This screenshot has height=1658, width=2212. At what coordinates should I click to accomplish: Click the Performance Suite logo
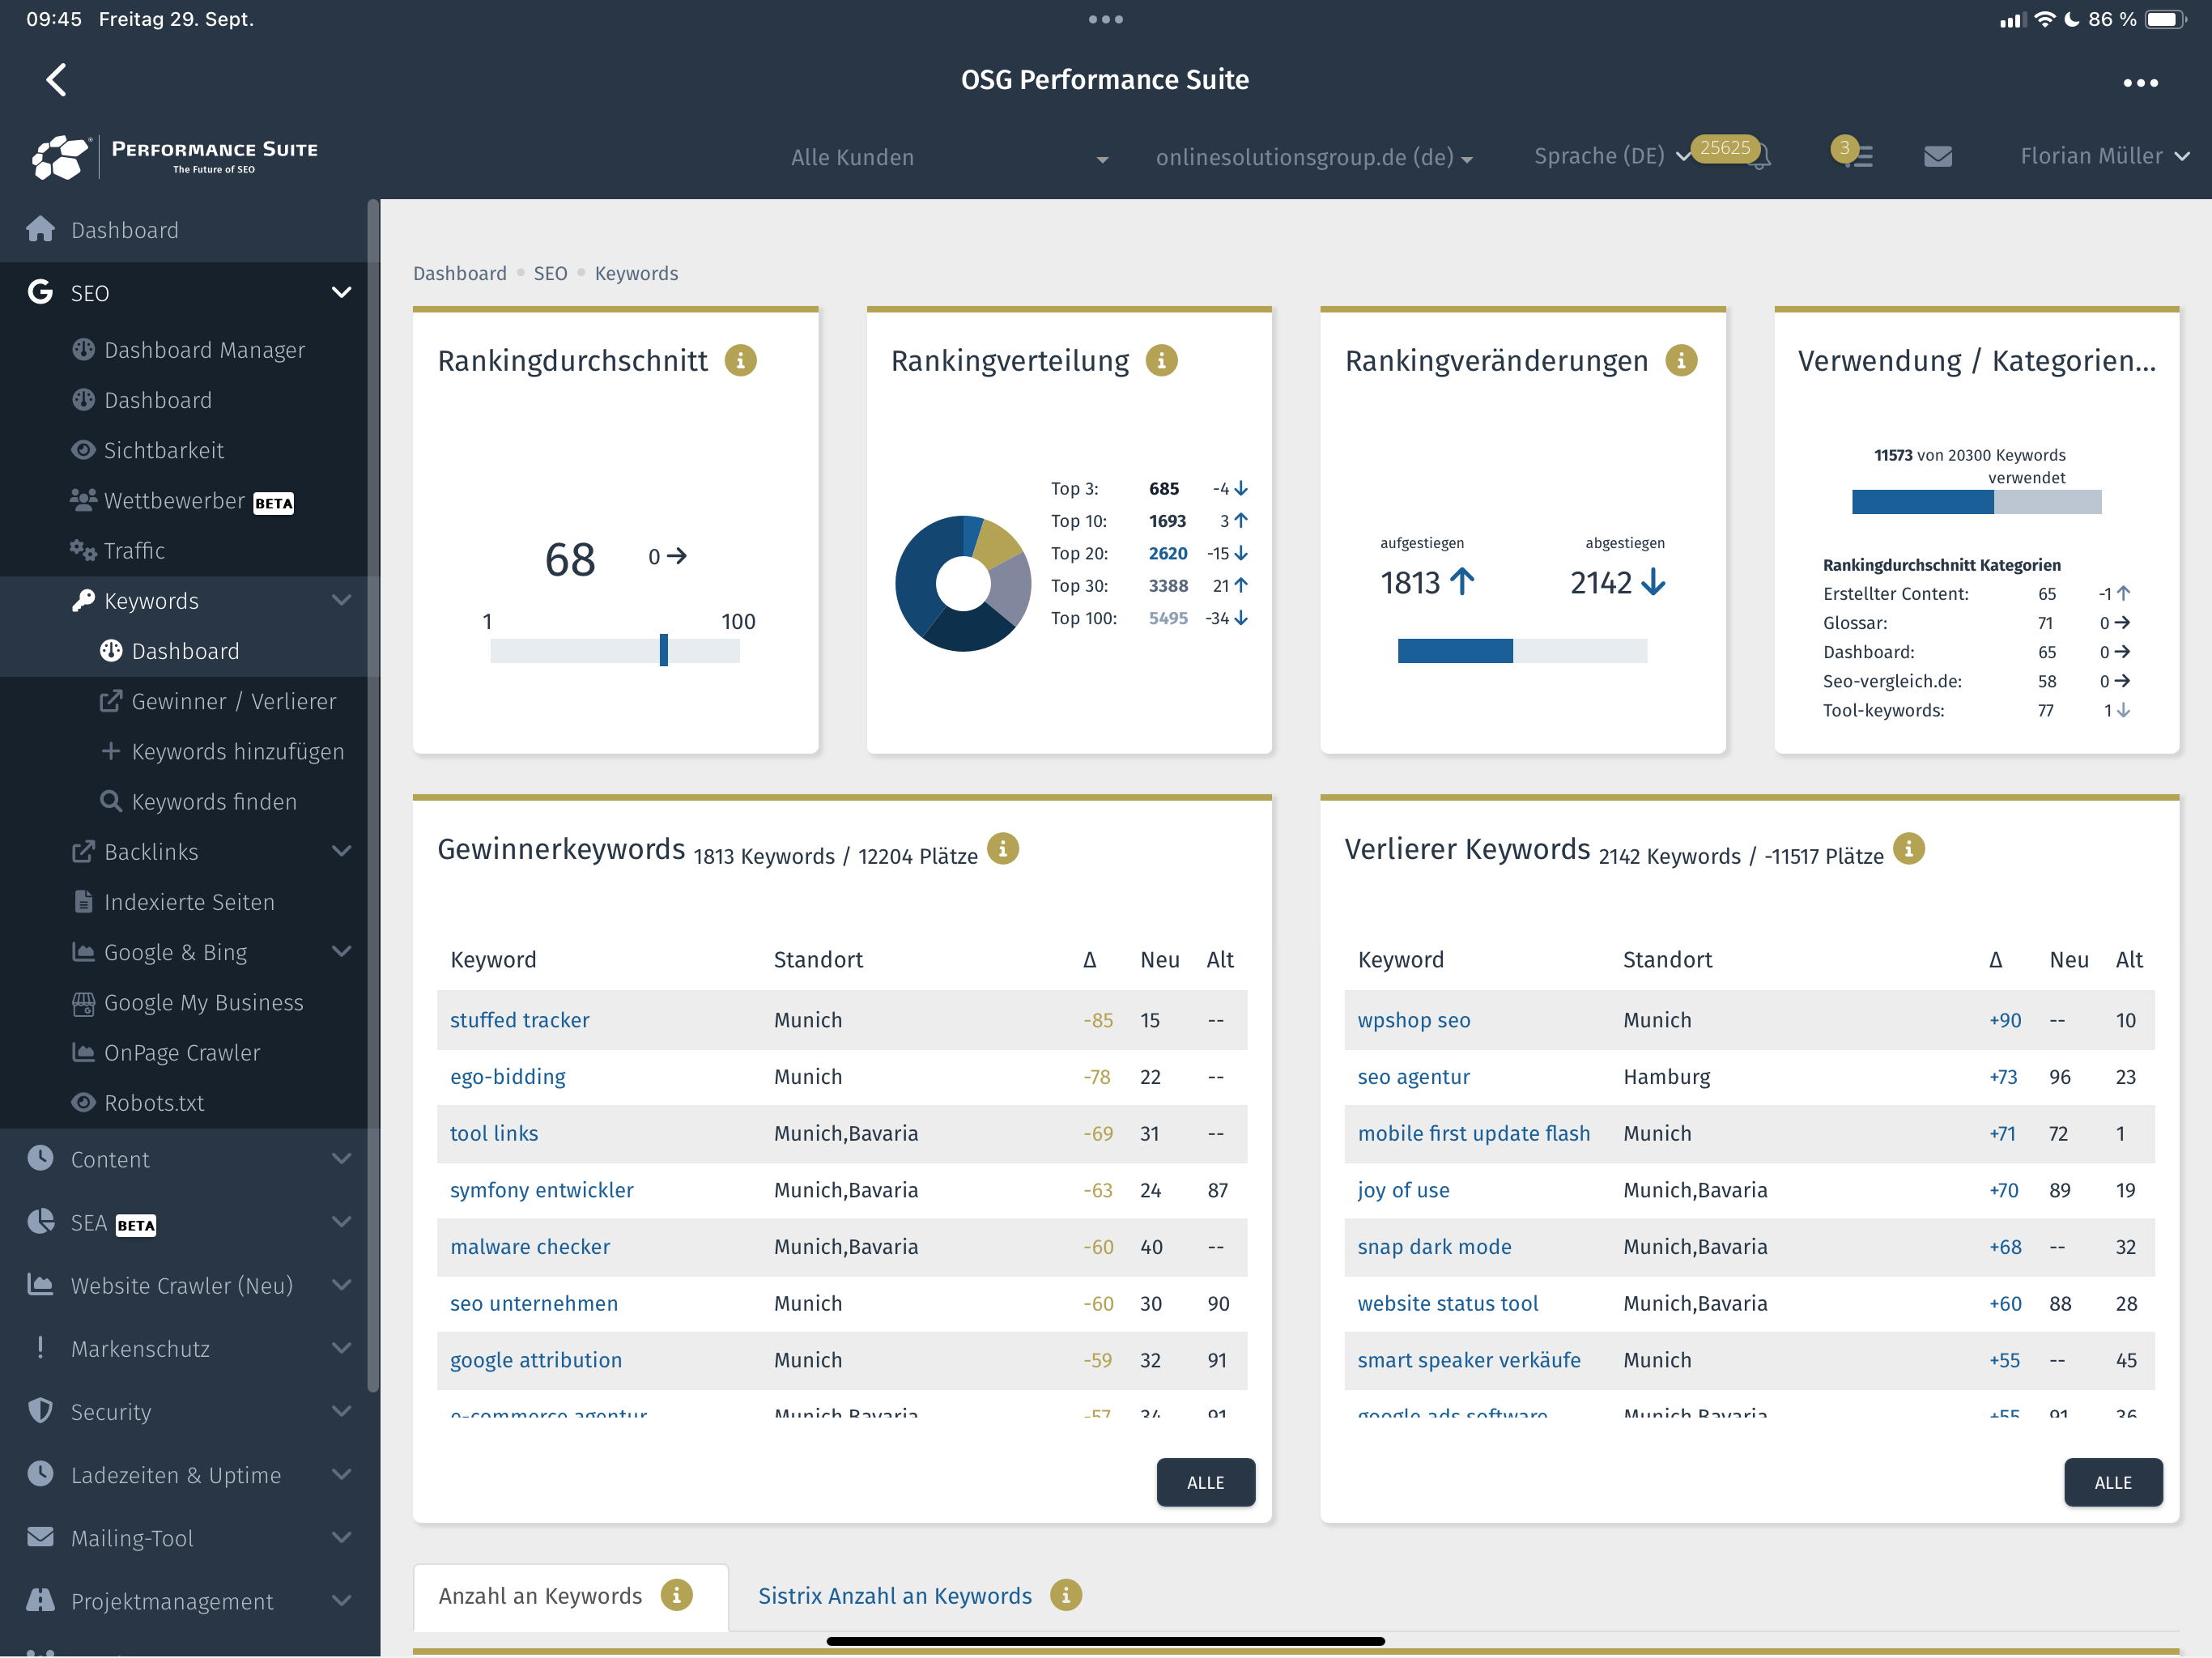click(x=175, y=156)
